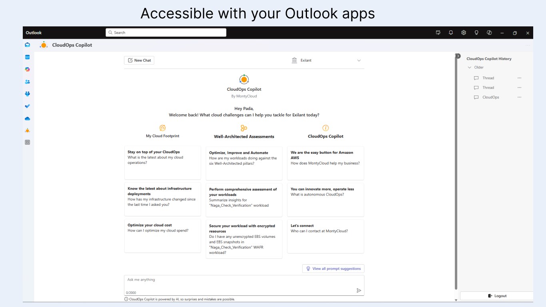546x307 pixels.
Task: Open Copilot icon in sidebar
Action: 27,69
